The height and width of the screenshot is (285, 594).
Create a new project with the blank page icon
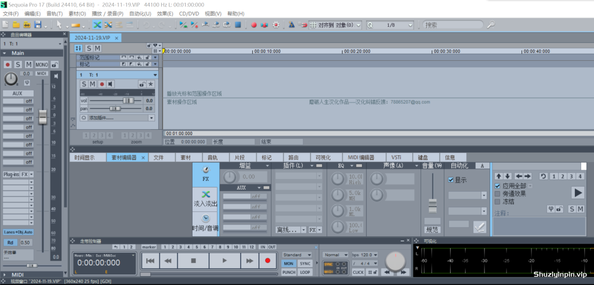tap(5, 24)
